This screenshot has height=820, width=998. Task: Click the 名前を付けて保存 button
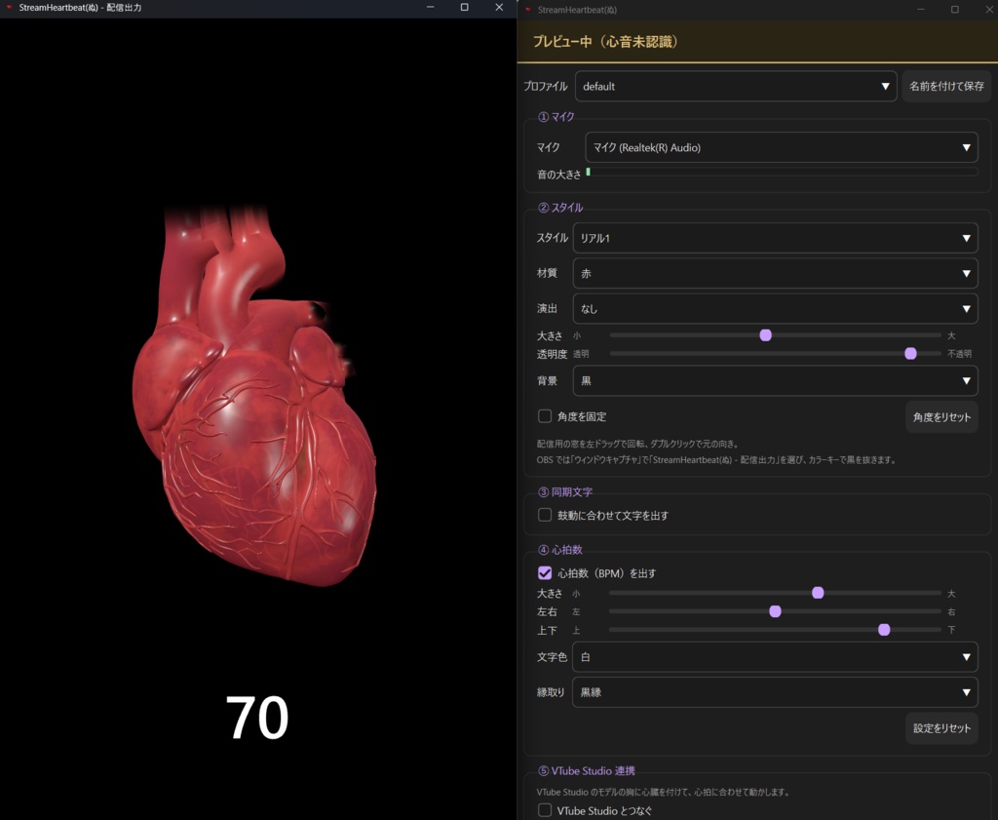946,86
